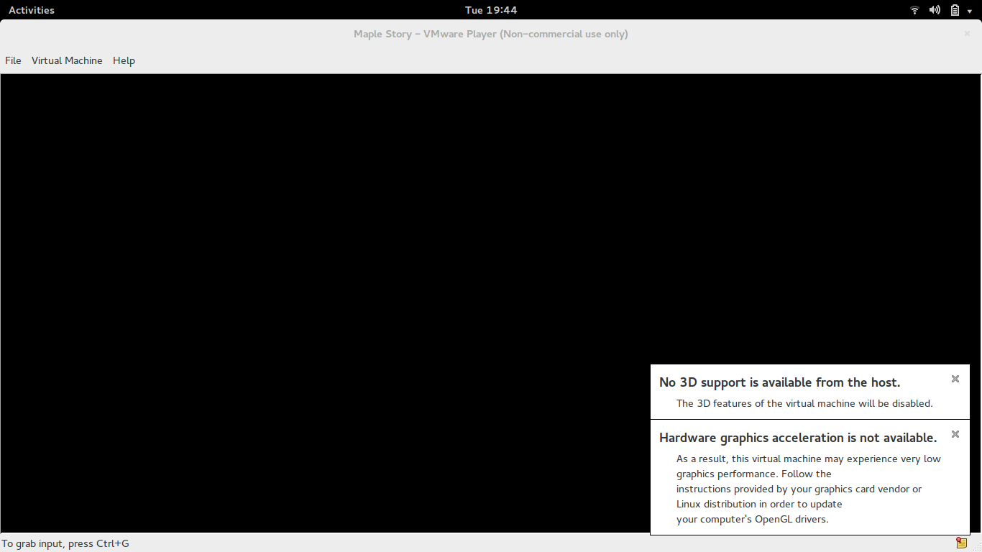Click the 'your computer's OpenGL drivers' text line
982x552 pixels.
753,519
